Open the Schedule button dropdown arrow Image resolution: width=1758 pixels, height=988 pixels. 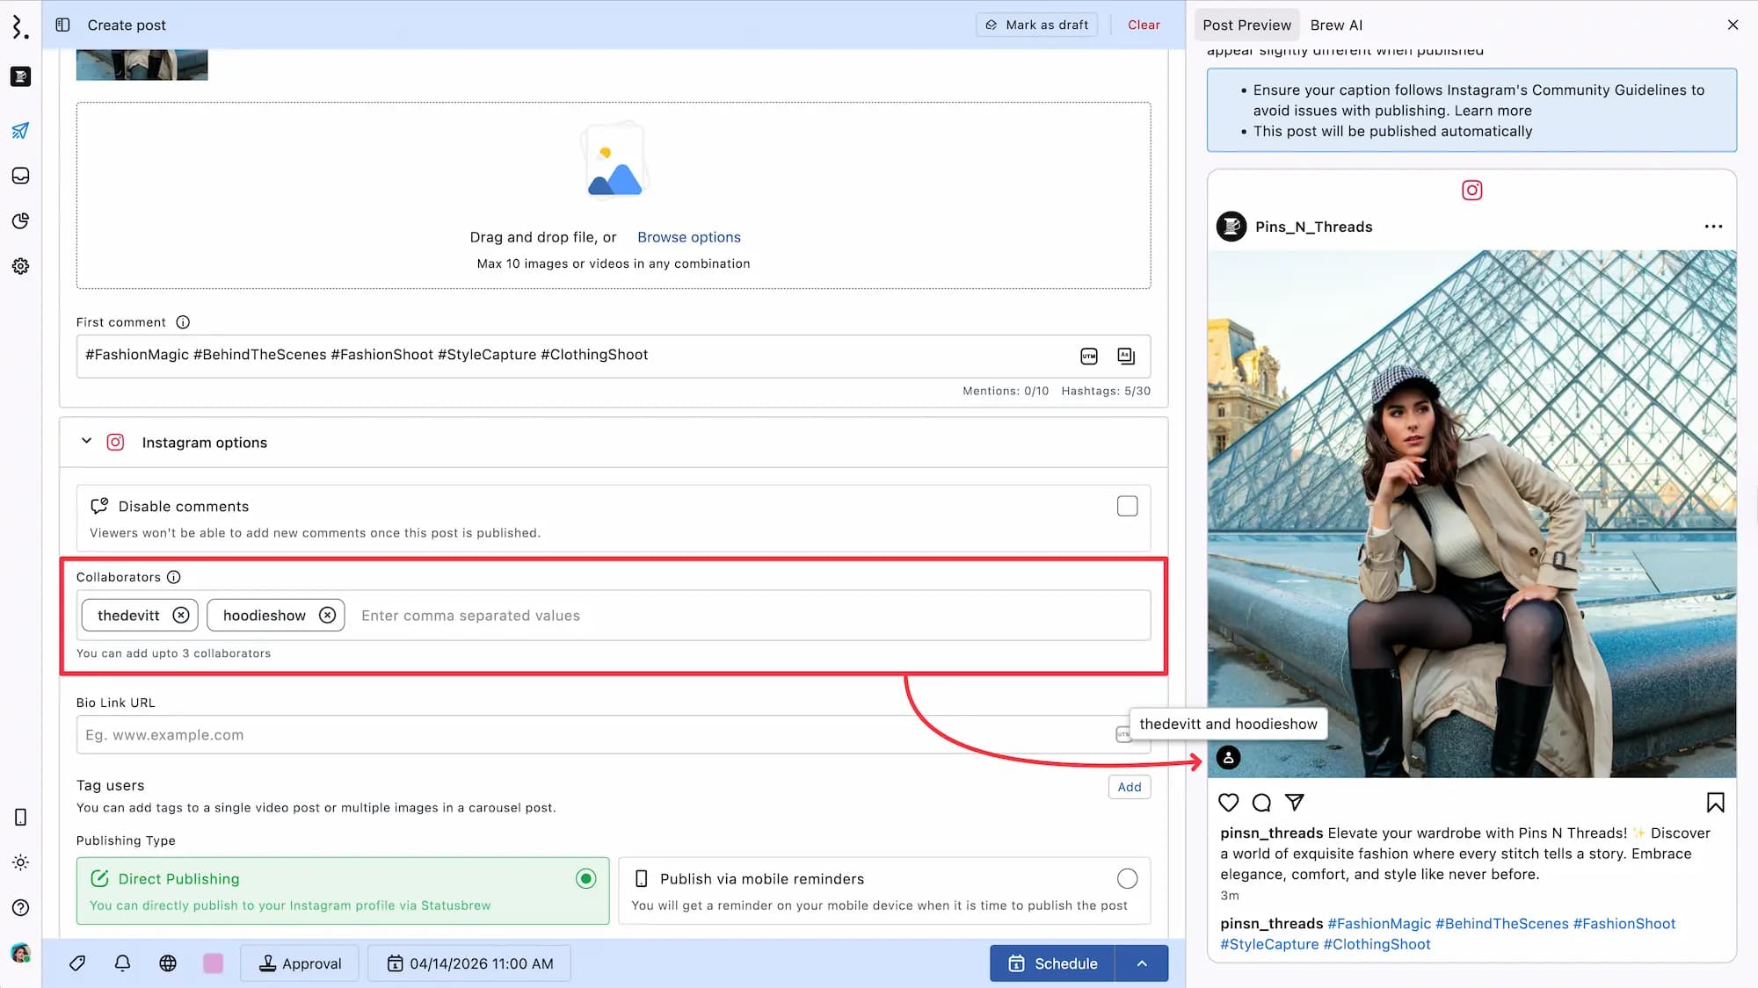(1141, 963)
